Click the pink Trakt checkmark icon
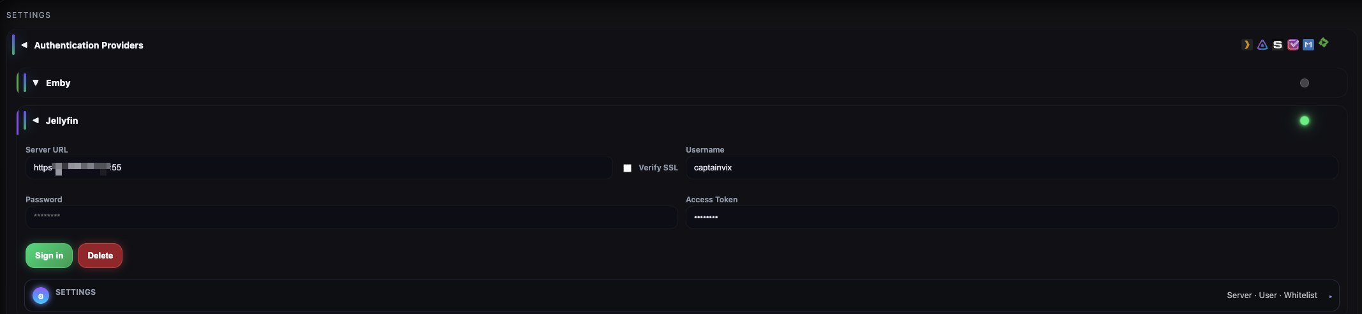 tap(1293, 45)
